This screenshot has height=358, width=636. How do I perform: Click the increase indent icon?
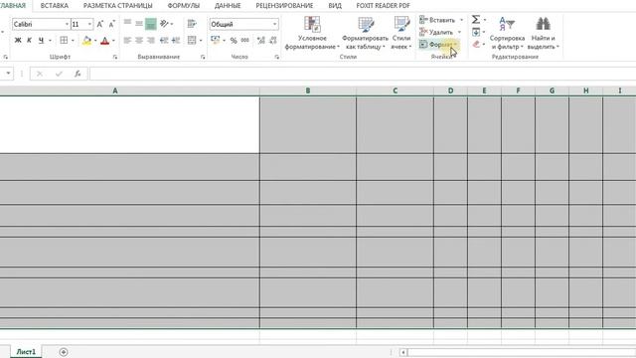coord(176,40)
